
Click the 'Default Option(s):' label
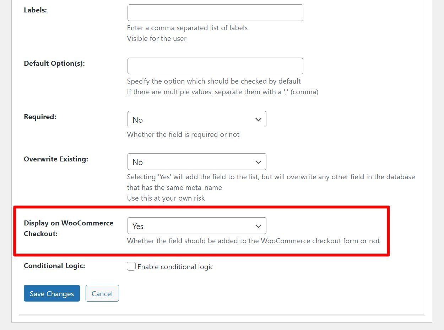(54, 63)
